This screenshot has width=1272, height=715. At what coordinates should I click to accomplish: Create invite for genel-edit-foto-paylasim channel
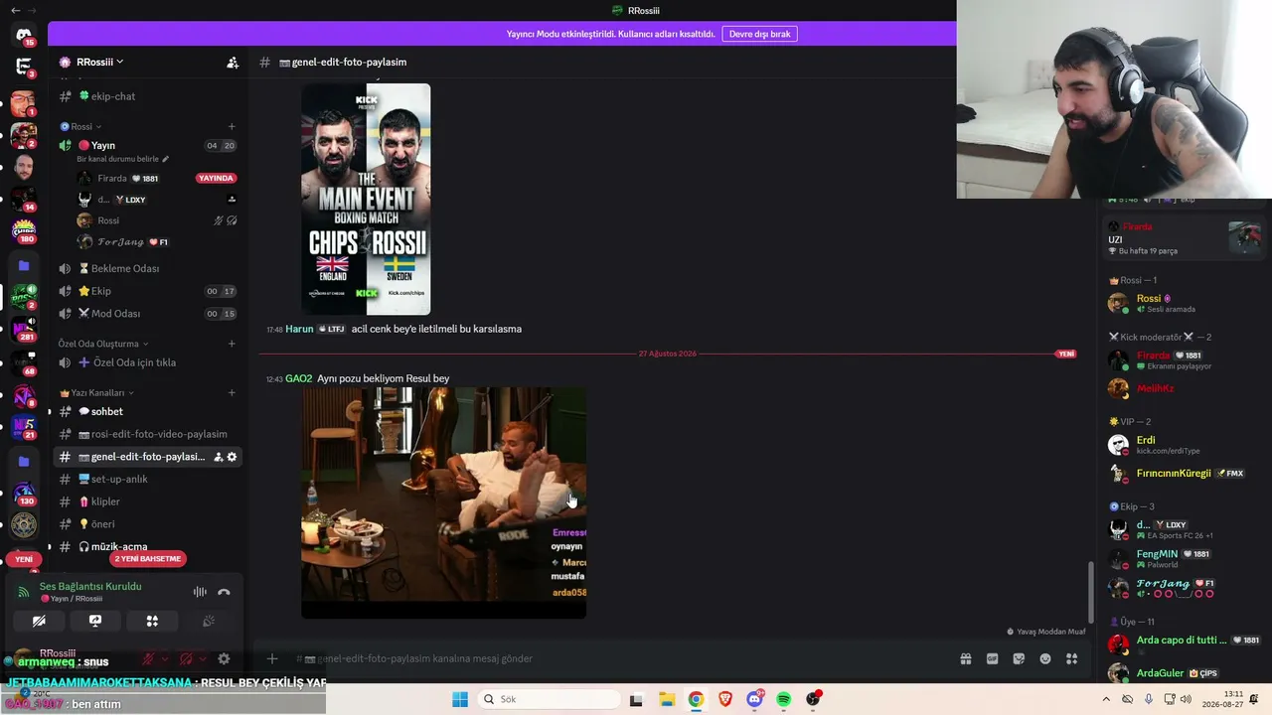point(218,457)
